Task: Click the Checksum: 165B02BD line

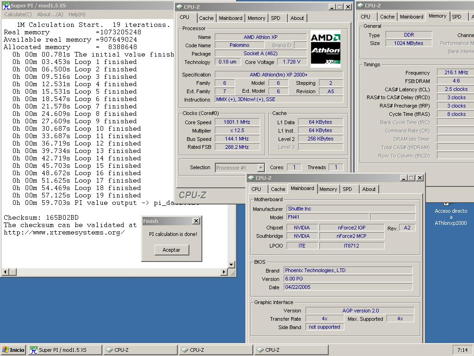Action: [x=41, y=217]
